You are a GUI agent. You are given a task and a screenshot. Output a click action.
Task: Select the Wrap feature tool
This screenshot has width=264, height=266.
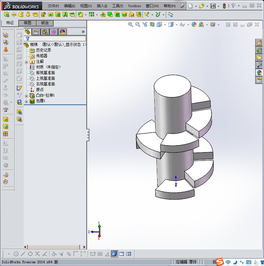point(124,15)
